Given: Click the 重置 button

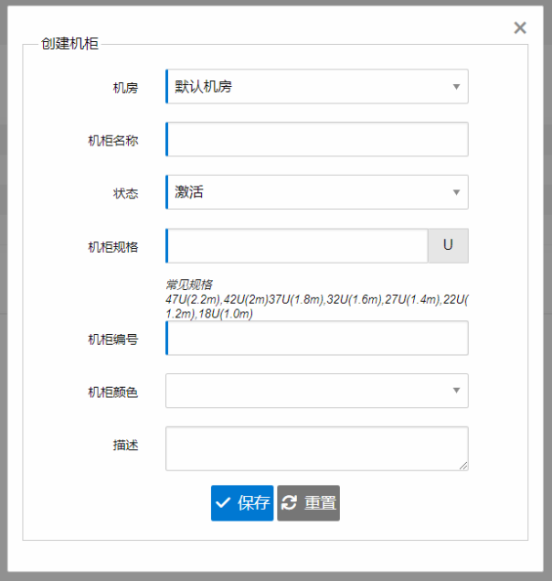Looking at the screenshot, I should (x=308, y=503).
